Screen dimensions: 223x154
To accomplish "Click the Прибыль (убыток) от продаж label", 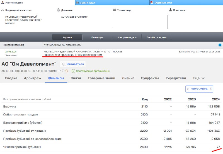I will (x=25, y=131).
